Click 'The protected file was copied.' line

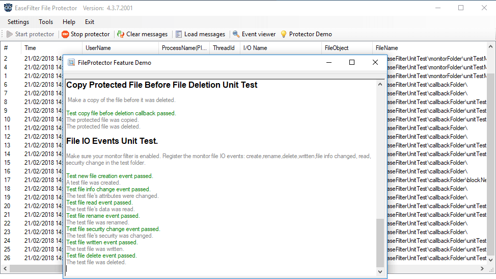(102, 120)
